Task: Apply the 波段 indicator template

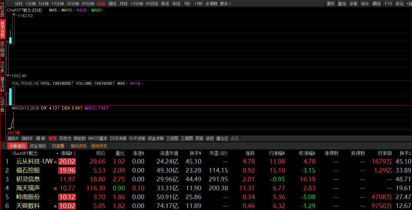Action: tap(210, 138)
